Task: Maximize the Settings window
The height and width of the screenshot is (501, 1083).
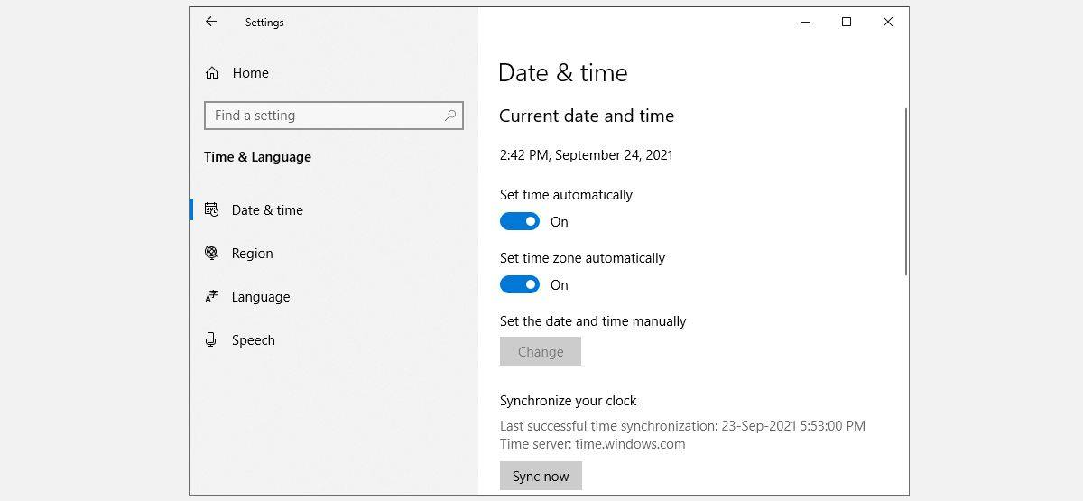Action: (x=847, y=23)
